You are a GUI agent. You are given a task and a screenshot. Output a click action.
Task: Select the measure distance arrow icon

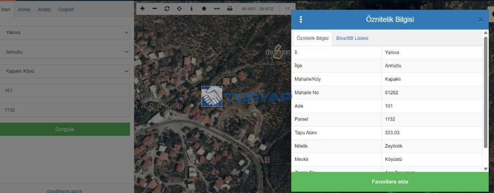[217, 9]
